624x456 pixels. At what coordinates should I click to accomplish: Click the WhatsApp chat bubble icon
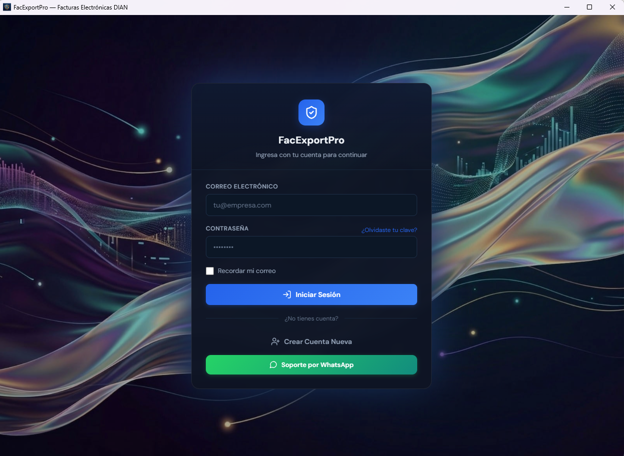point(273,365)
